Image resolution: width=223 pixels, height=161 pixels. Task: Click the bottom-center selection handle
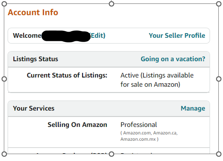click(112, 154)
